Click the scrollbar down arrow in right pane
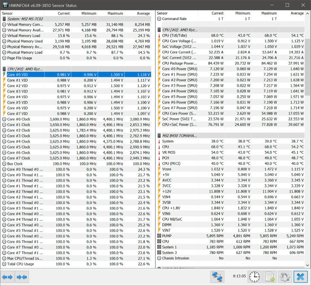311x286 pixels. (307, 265)
